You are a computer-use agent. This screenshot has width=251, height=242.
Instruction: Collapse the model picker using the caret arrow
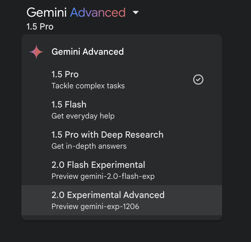pyautogui.click(x=136, y=13)
